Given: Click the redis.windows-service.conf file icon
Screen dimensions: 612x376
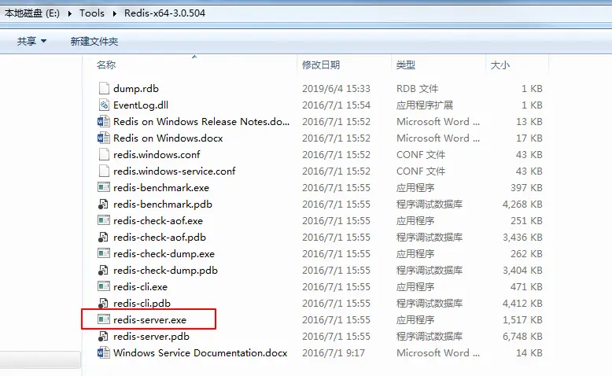Looking at the screenshot, I should click(x=104, y=171).
